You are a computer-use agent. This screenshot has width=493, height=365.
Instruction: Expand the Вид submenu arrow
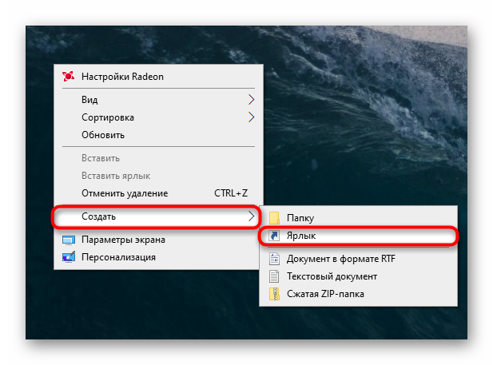coord(251,100)
